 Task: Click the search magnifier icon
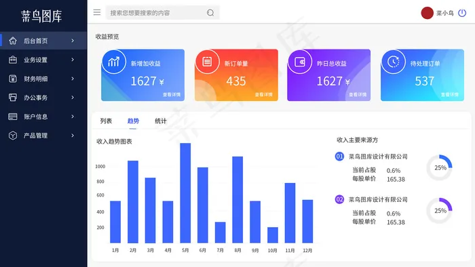click(210, 13)
